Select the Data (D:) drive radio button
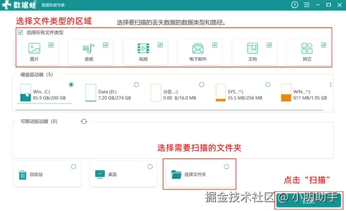This screenshot has width=346, height=211. pos(136,84)
